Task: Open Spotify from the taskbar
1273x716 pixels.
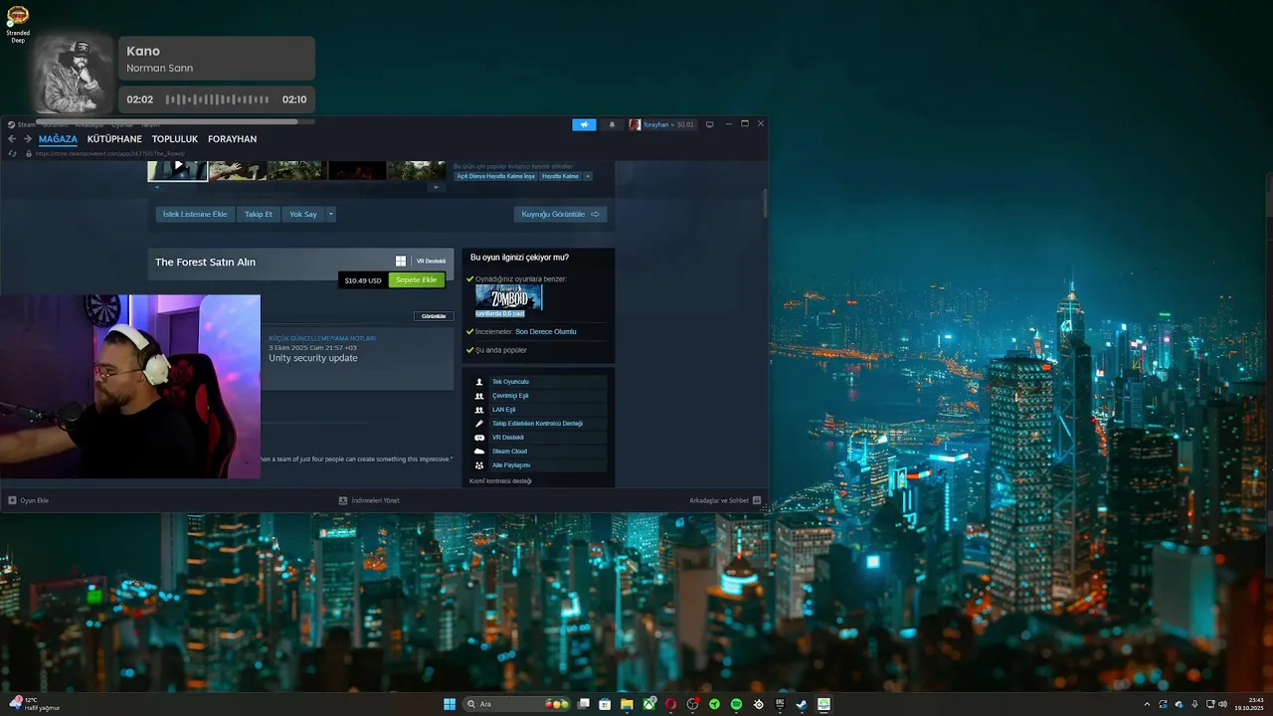Action: point(736,704)
